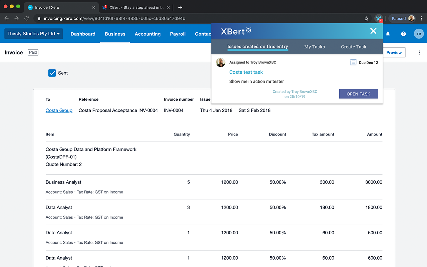
Task: Go back with the browser back arrow
Action: click(x=7, y=19)
